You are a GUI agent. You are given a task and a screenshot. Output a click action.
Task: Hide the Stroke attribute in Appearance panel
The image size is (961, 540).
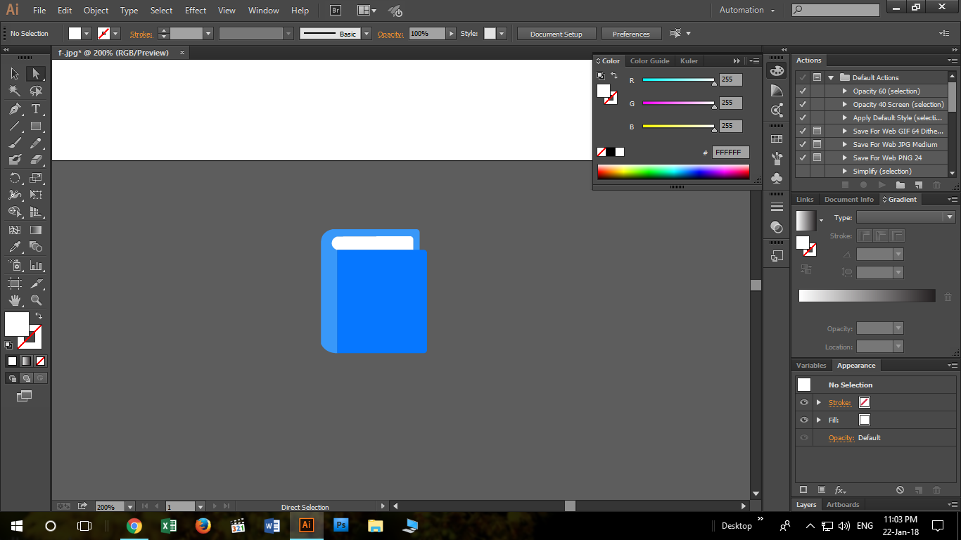click(x=804, y=403)
